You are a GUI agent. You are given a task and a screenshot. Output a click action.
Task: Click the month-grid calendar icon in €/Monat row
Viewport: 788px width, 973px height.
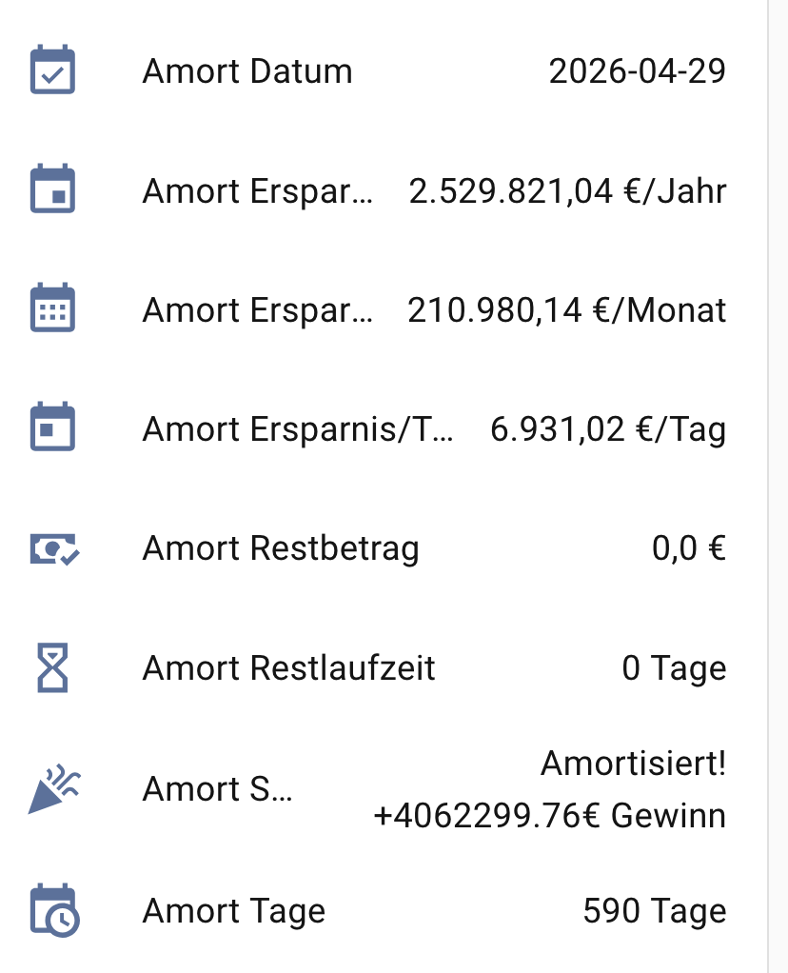pyautogui.click(x=52, y=309)
